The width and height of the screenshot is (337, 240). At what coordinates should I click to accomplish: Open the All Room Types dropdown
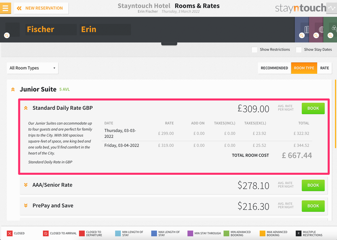coord(33,68)
